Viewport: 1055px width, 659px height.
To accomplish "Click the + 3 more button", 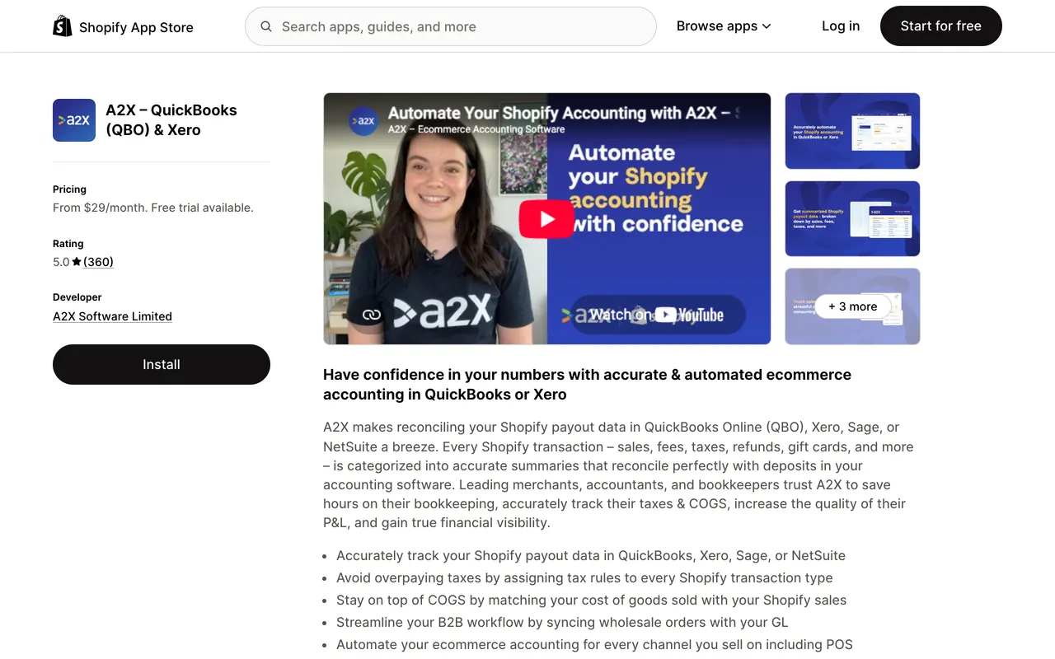I will click(852, 306).
